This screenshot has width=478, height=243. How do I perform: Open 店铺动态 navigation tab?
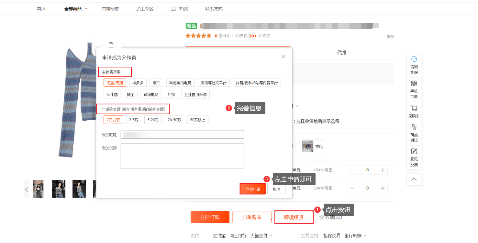point(110,9)
